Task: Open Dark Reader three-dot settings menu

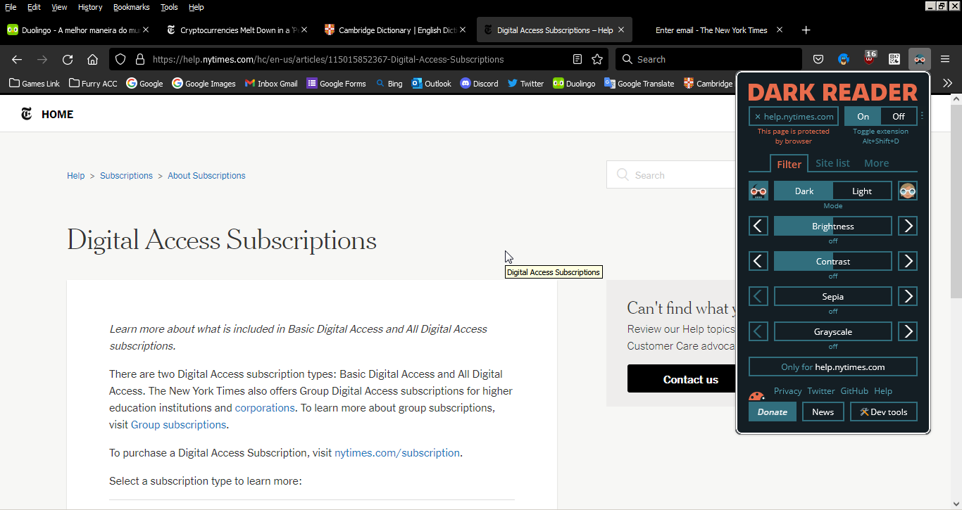Action: tap(923, 116)
